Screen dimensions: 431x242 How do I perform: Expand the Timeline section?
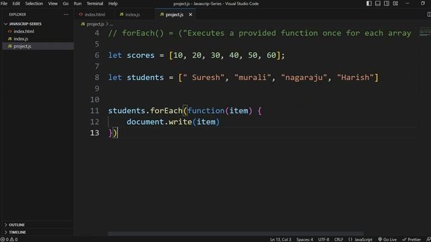tap(18, 232)
